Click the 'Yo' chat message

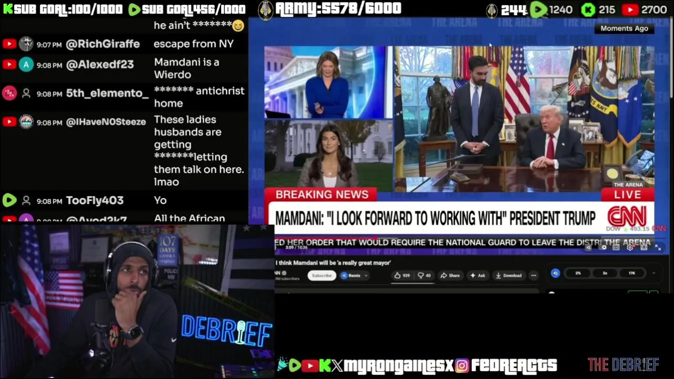click(x=160, y=201)
